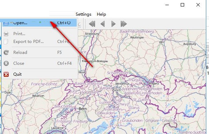
Task: Go to next page right arrow
Action: click(x=113, y=24)
